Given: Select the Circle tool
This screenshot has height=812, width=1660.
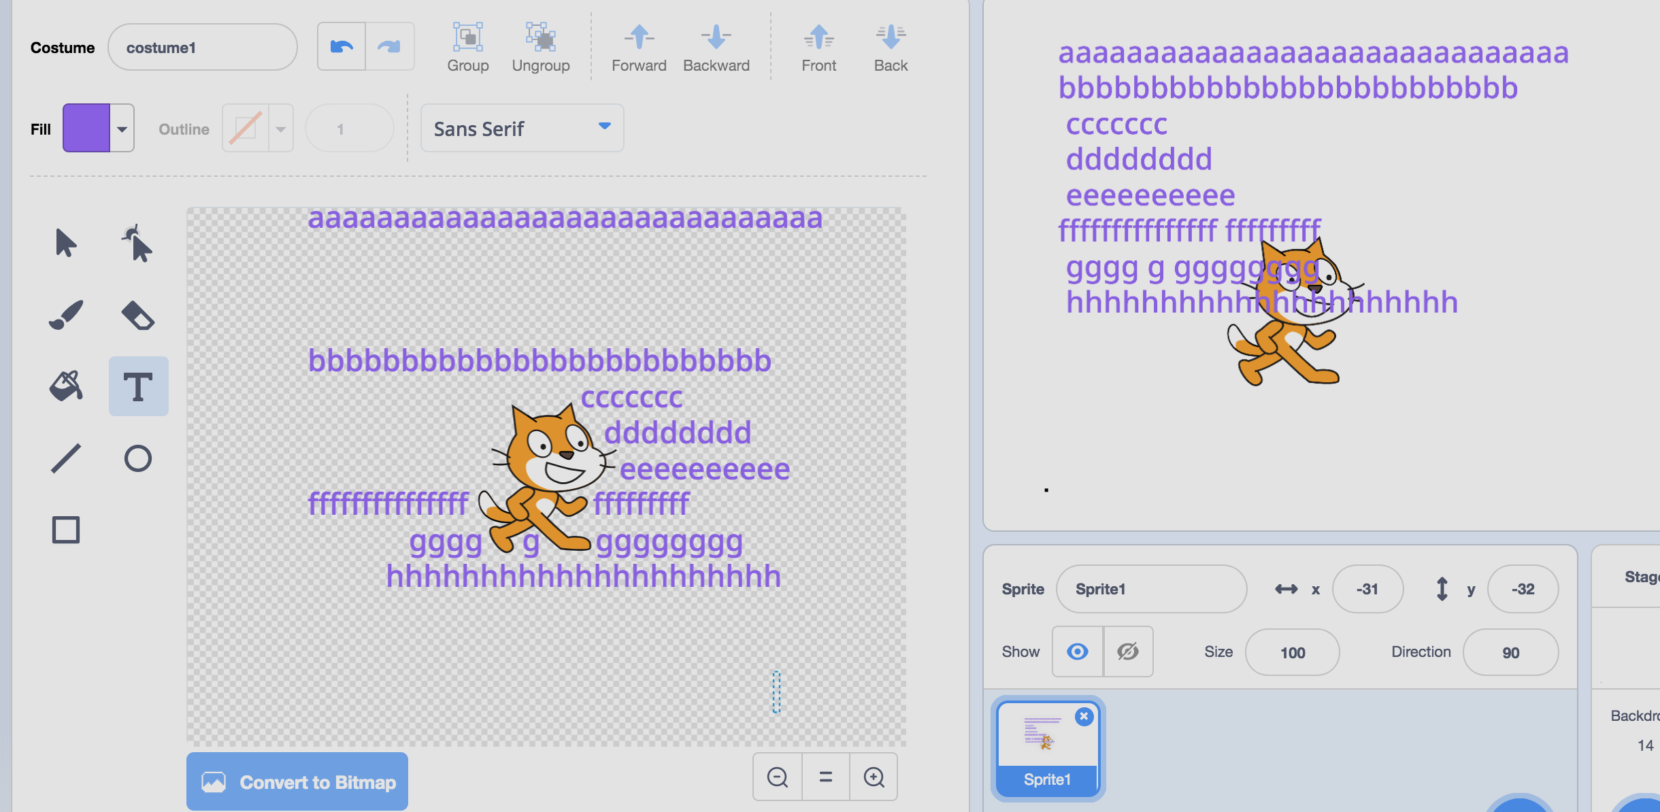Looking at the screenshot, I should tap(138, 458).
